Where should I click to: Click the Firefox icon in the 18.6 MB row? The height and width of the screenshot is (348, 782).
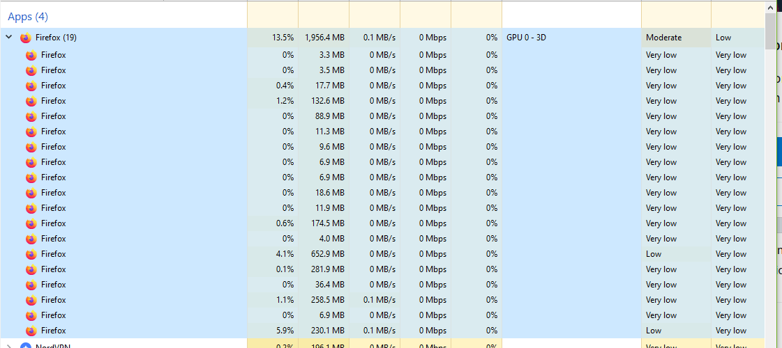tap(31, 193)
